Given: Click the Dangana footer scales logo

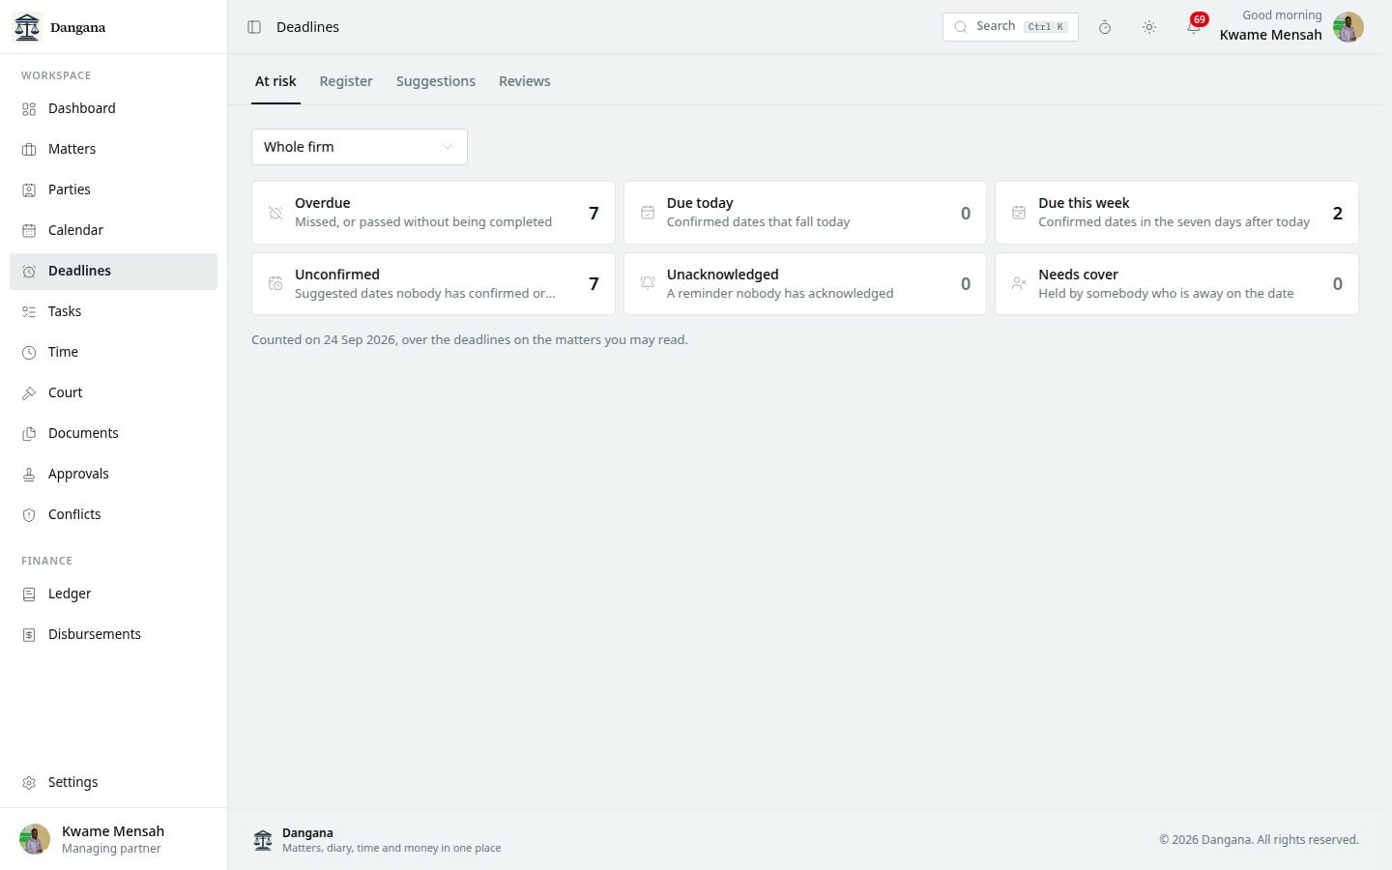Looking at the screenshot, I should (x=263, y=840).
